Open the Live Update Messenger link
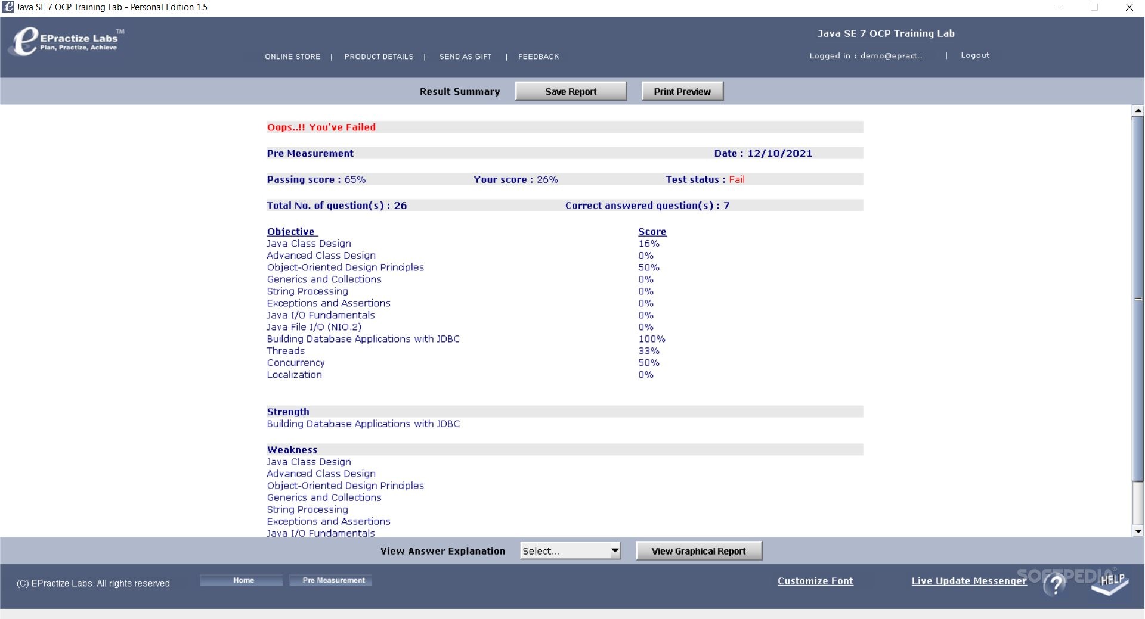Screen dimensions: 1145x619 pos(969,581)
